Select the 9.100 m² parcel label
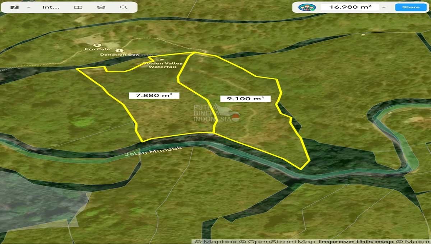Screen dimensions: 431x244 (246, 98)
